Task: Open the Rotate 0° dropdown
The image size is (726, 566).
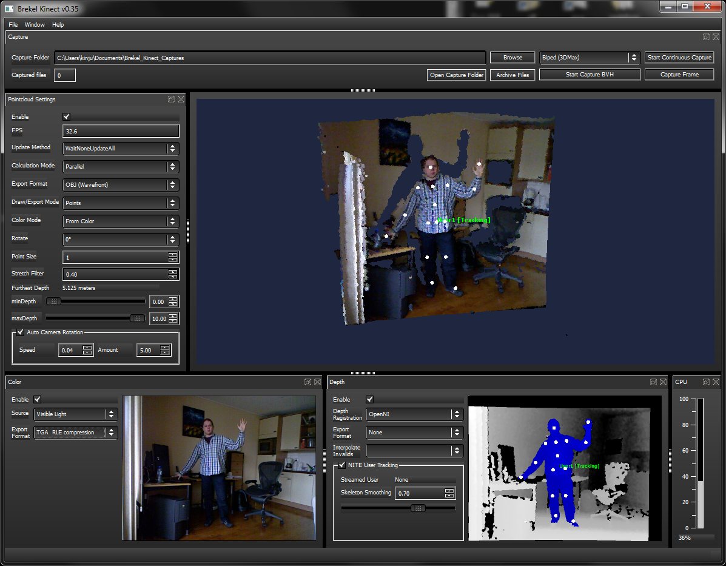Action: click(121, 239)
